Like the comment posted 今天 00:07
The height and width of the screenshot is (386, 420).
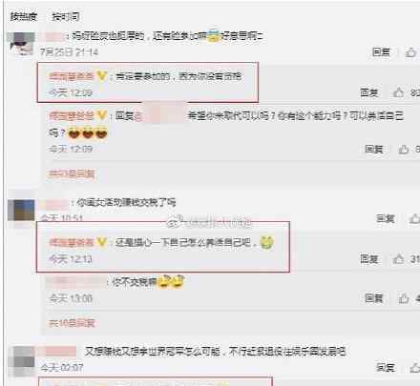[414, 368]
